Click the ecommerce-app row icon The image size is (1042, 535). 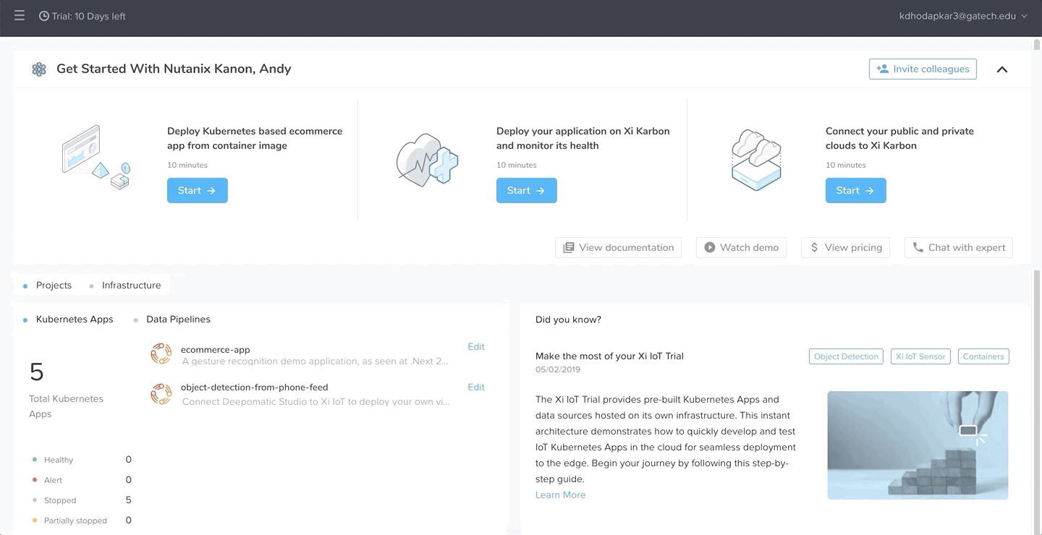pos(161,354)
